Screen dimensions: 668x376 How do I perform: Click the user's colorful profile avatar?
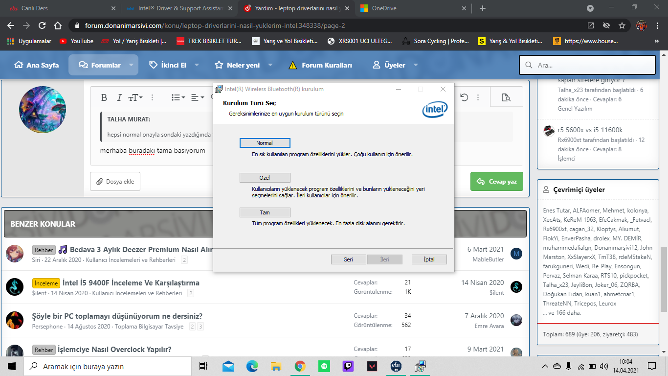(x=42, y=109)
